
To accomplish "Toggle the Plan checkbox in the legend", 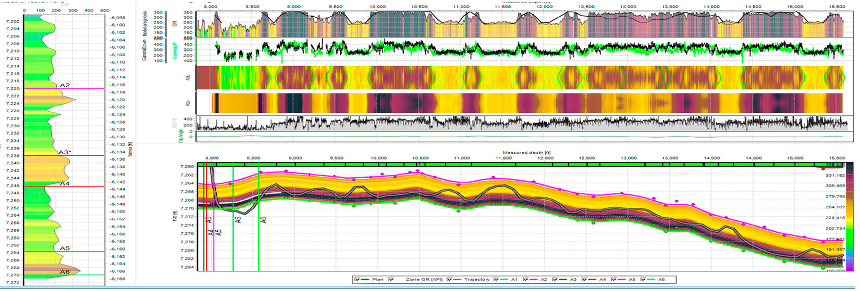I will tap(357, 280).
